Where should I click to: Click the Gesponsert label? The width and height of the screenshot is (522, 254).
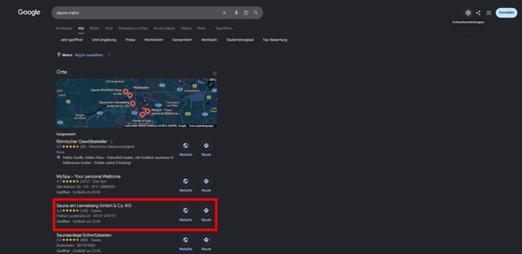66,134
